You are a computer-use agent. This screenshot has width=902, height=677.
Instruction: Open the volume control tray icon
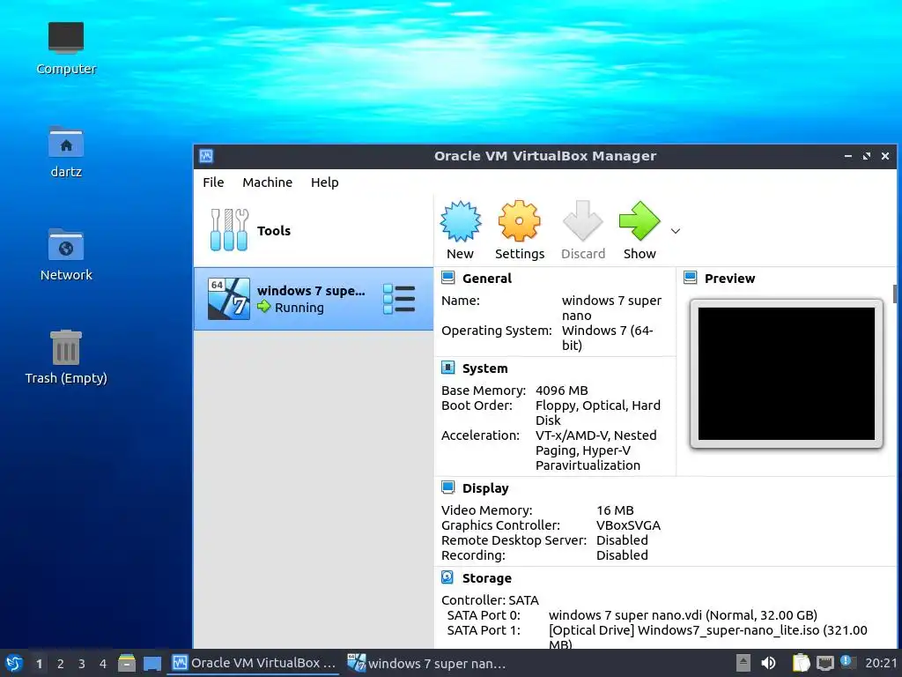click(768, 663)
